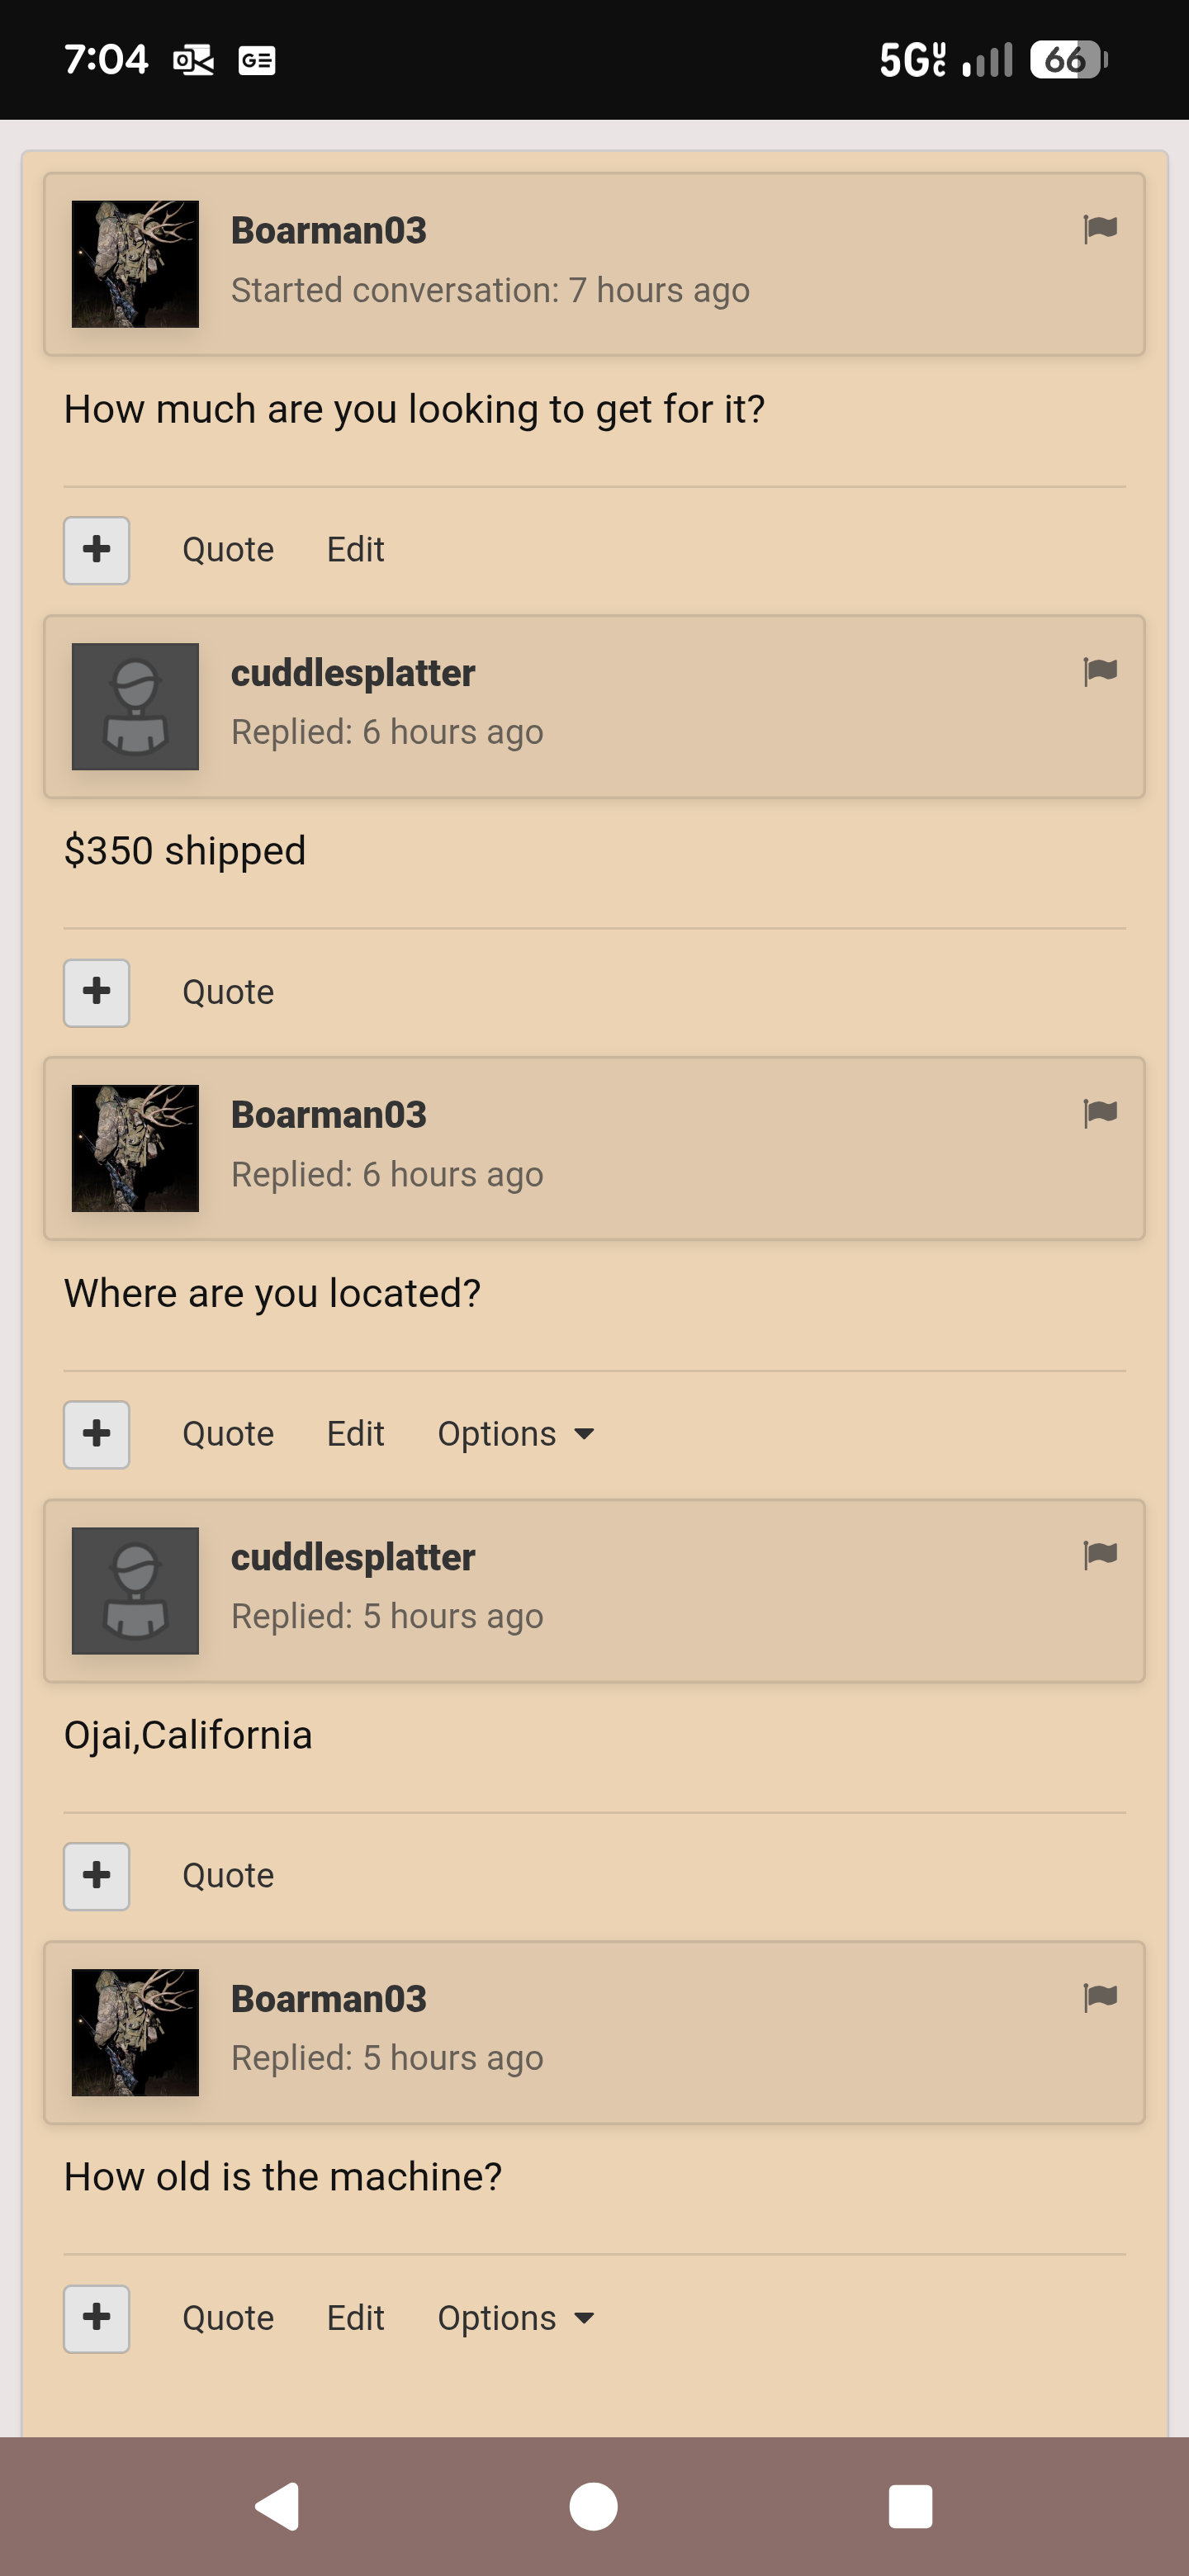Quote the "$350 shipped" reply
The height and width of the screenshot is (2576, 1189).
[228, 992]
